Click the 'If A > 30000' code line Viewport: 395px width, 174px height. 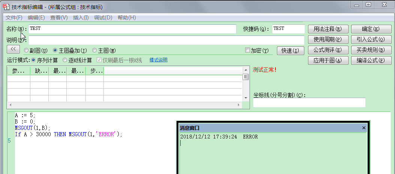pyautogui.click(x=68, y=134)
